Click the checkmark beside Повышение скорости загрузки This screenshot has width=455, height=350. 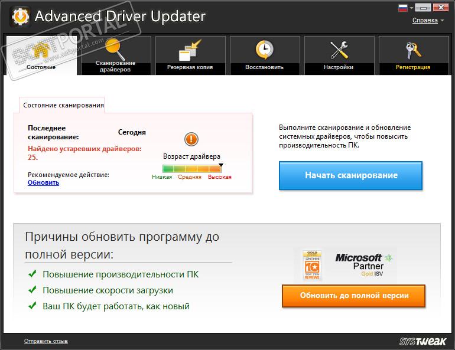coord(32,290)
